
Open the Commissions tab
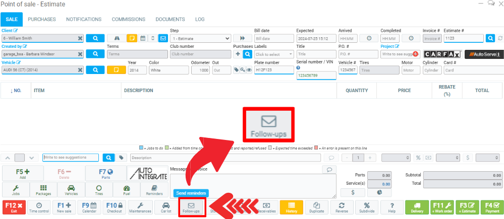click(x=128, y=19)
